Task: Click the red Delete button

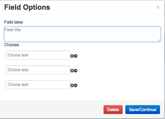Action: tap(113, 110)
